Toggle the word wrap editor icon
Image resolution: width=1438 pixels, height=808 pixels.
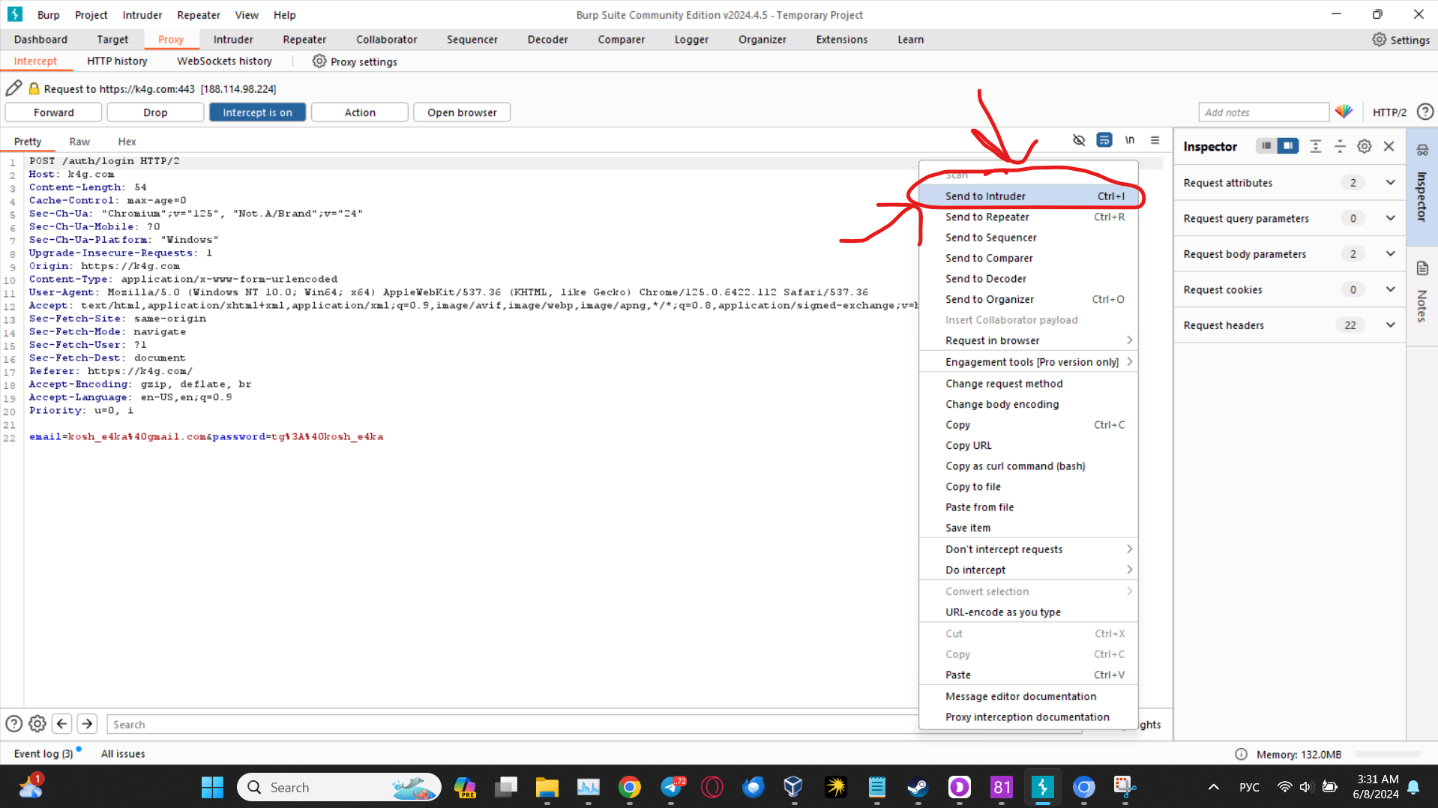pos(1104,140)
